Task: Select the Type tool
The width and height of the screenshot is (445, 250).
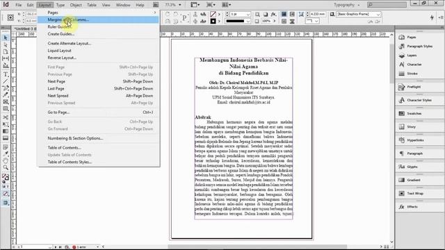Action: pos(6,74)
